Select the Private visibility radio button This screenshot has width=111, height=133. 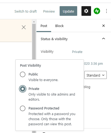tap(23, 89)
